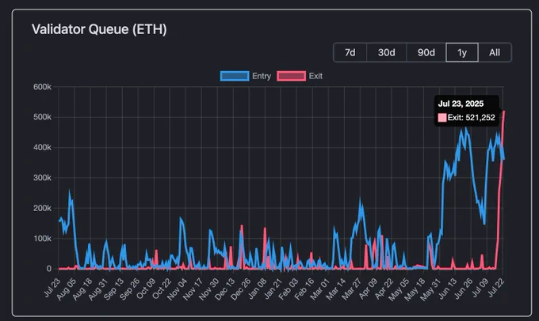Image resolution: width=539 pixels, height=321 pixels.
Task: Click the Jan 21 x-axis label
Action: (x=273, y=288)
